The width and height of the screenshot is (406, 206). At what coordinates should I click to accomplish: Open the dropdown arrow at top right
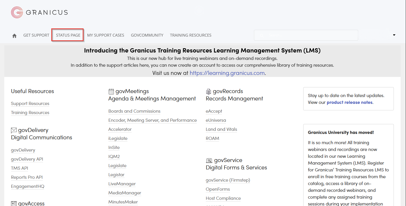click(394, 35)
